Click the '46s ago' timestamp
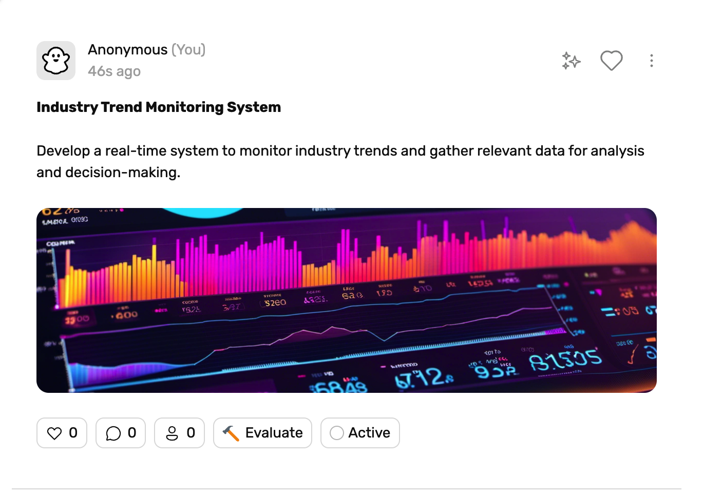The image size is (703, 493). (114, 71)
